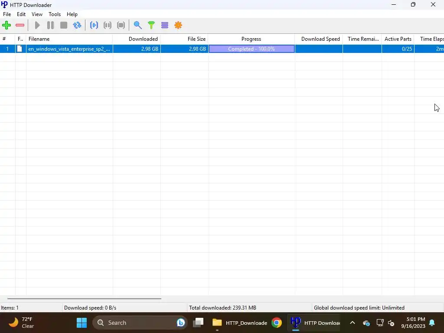Image resolution: width=444 pixels, height=333 pixels.
Task: Sort by the Filename column header
Action: click(x=69, y=39)
